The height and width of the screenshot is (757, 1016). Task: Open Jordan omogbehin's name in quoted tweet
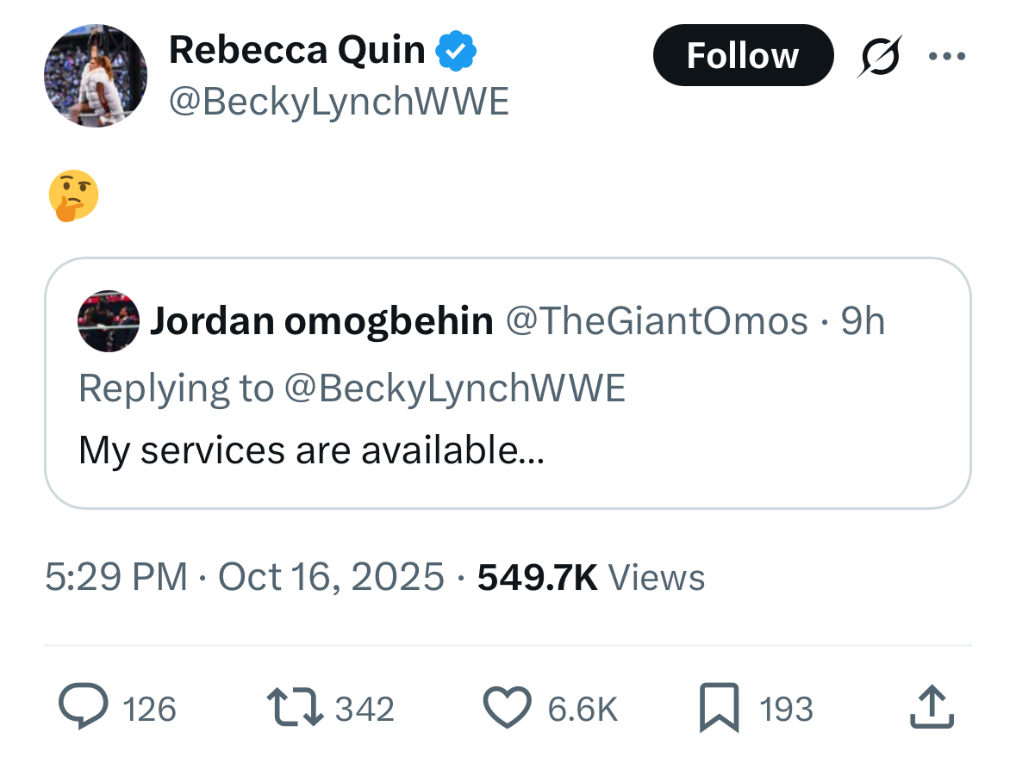pos(321,321)
